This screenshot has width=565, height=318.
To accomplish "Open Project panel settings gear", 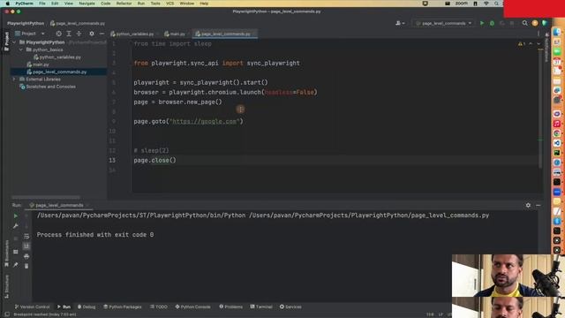I will (x=92, y=34).
